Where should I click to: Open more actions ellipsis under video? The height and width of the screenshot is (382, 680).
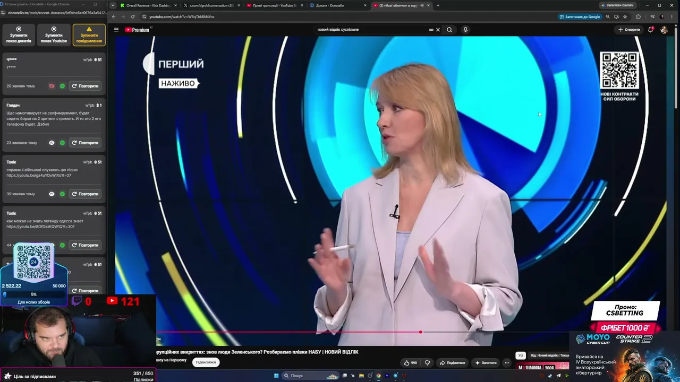[507, 363]
